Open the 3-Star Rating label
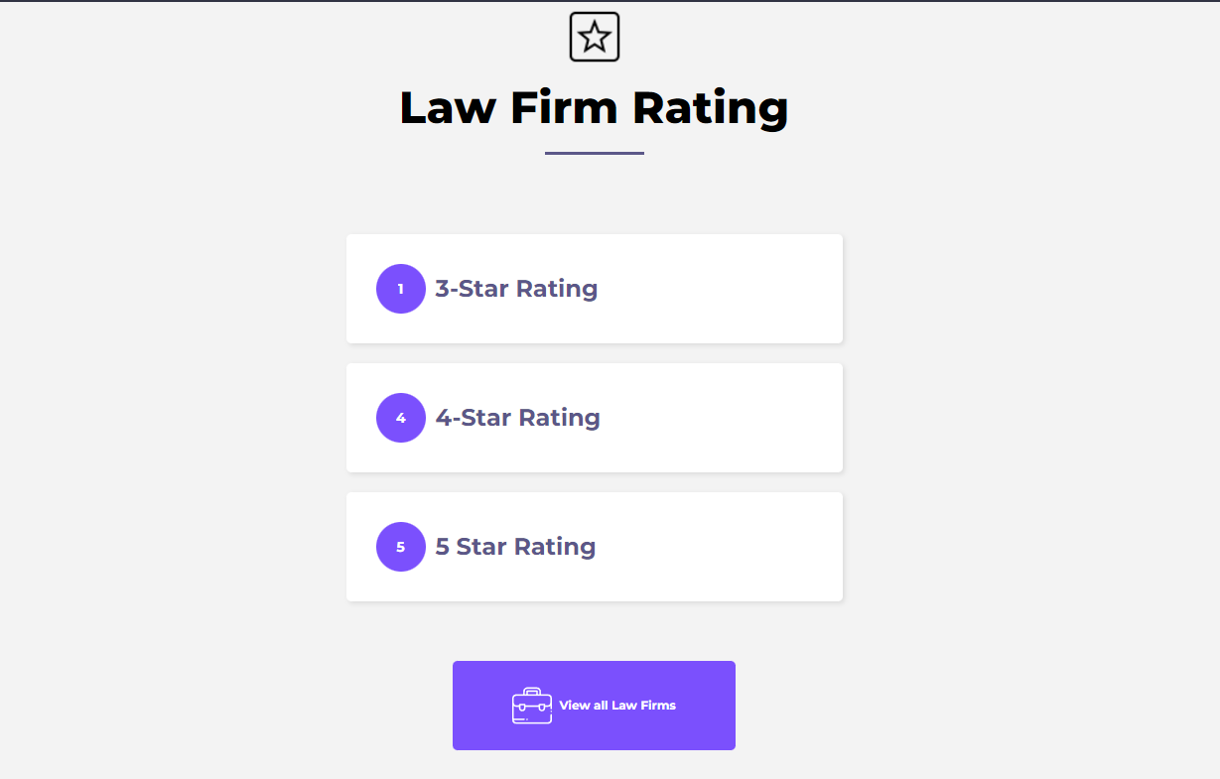 coord(516,289)
